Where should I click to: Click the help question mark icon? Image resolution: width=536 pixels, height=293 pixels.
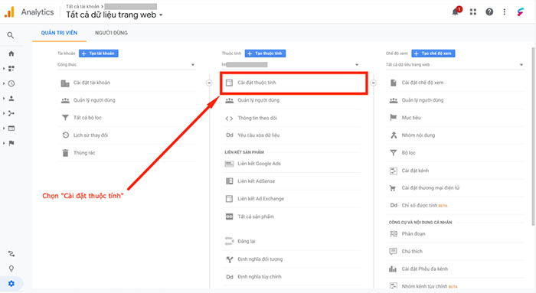(489, 12)
